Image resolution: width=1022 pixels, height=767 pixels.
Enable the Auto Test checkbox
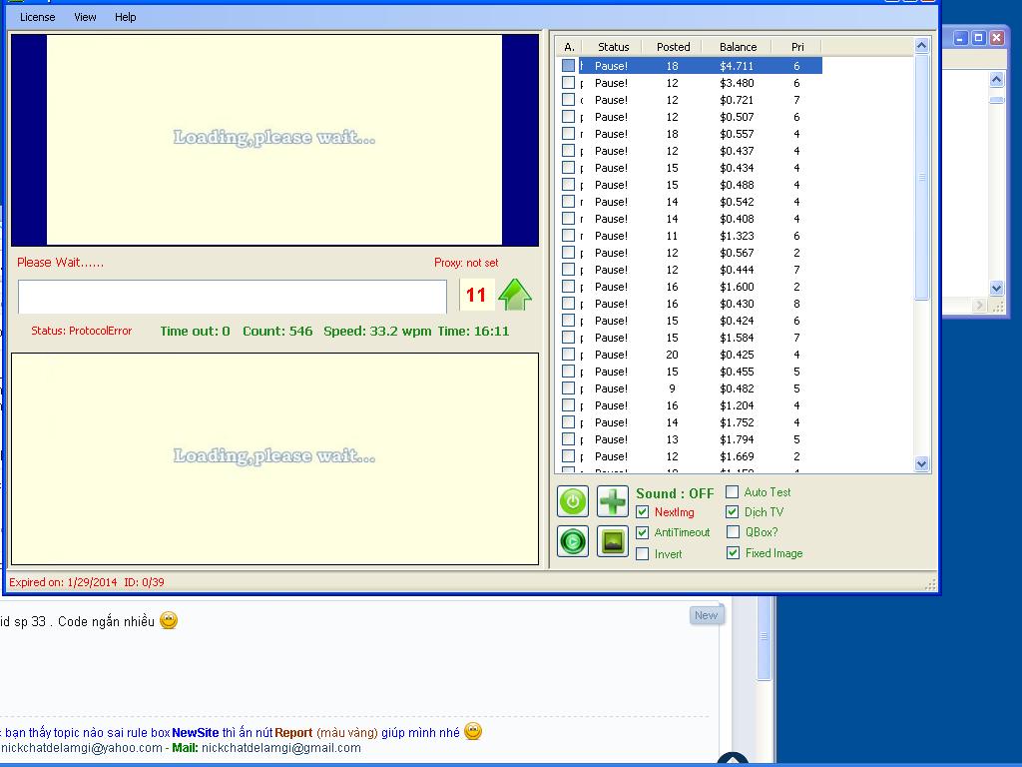click(x=733, y=492)
